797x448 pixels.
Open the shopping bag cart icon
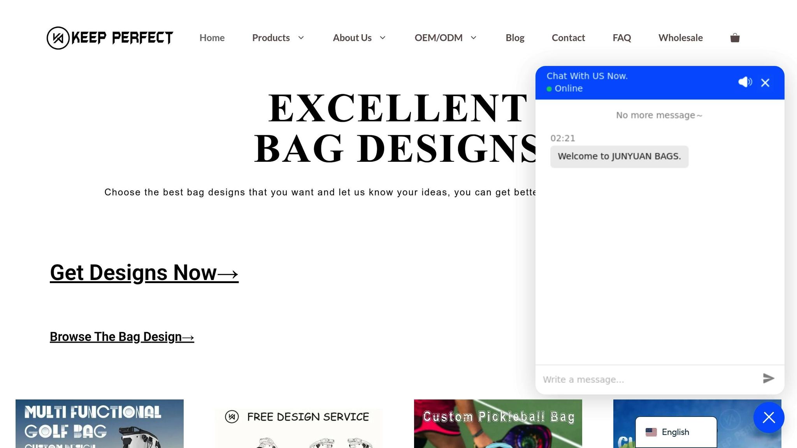pos(735,38)
